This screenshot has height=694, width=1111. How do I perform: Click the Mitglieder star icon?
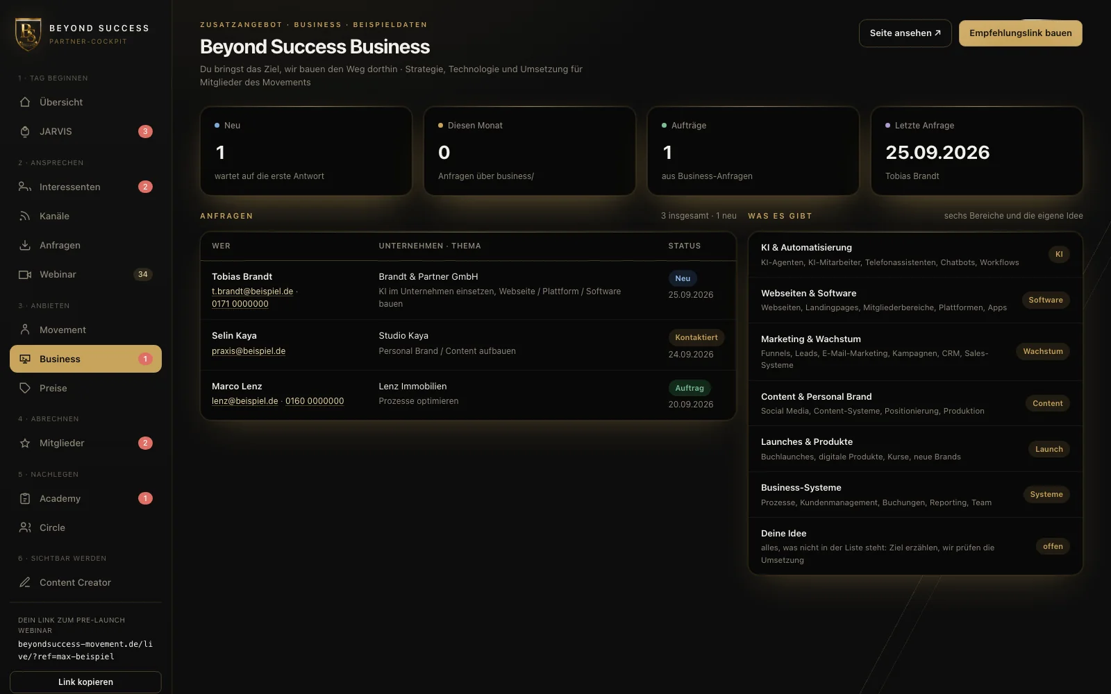[x=25, y=443]
